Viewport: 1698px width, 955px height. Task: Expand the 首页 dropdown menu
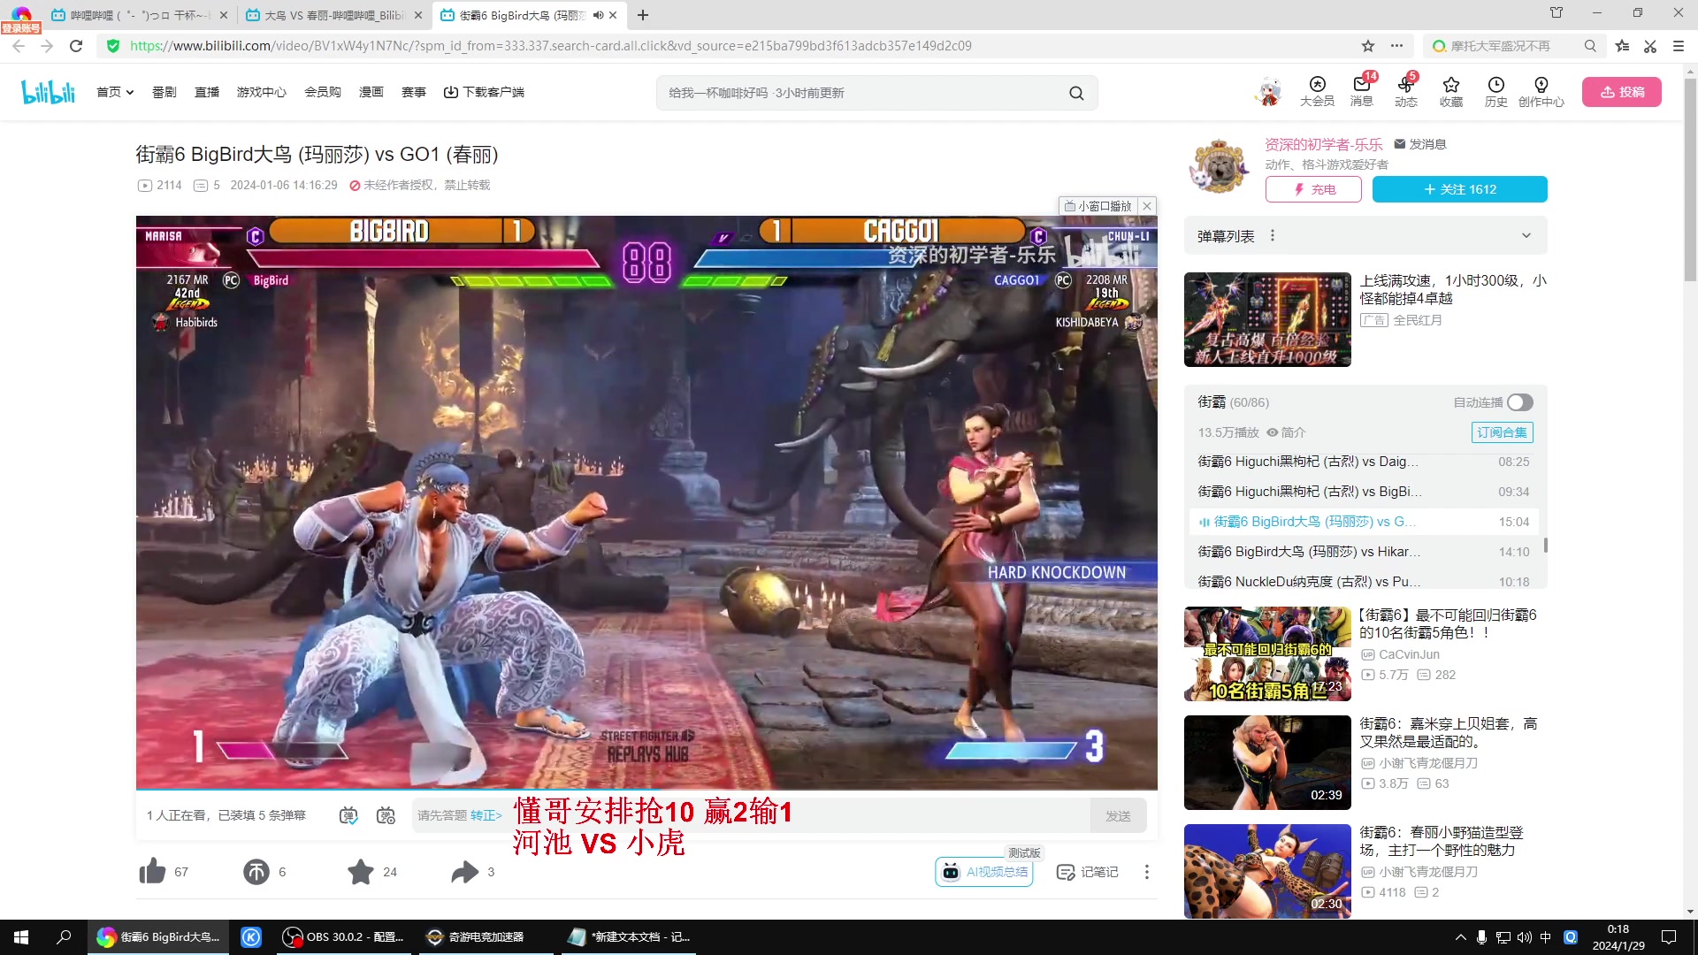tap(115, 92)
